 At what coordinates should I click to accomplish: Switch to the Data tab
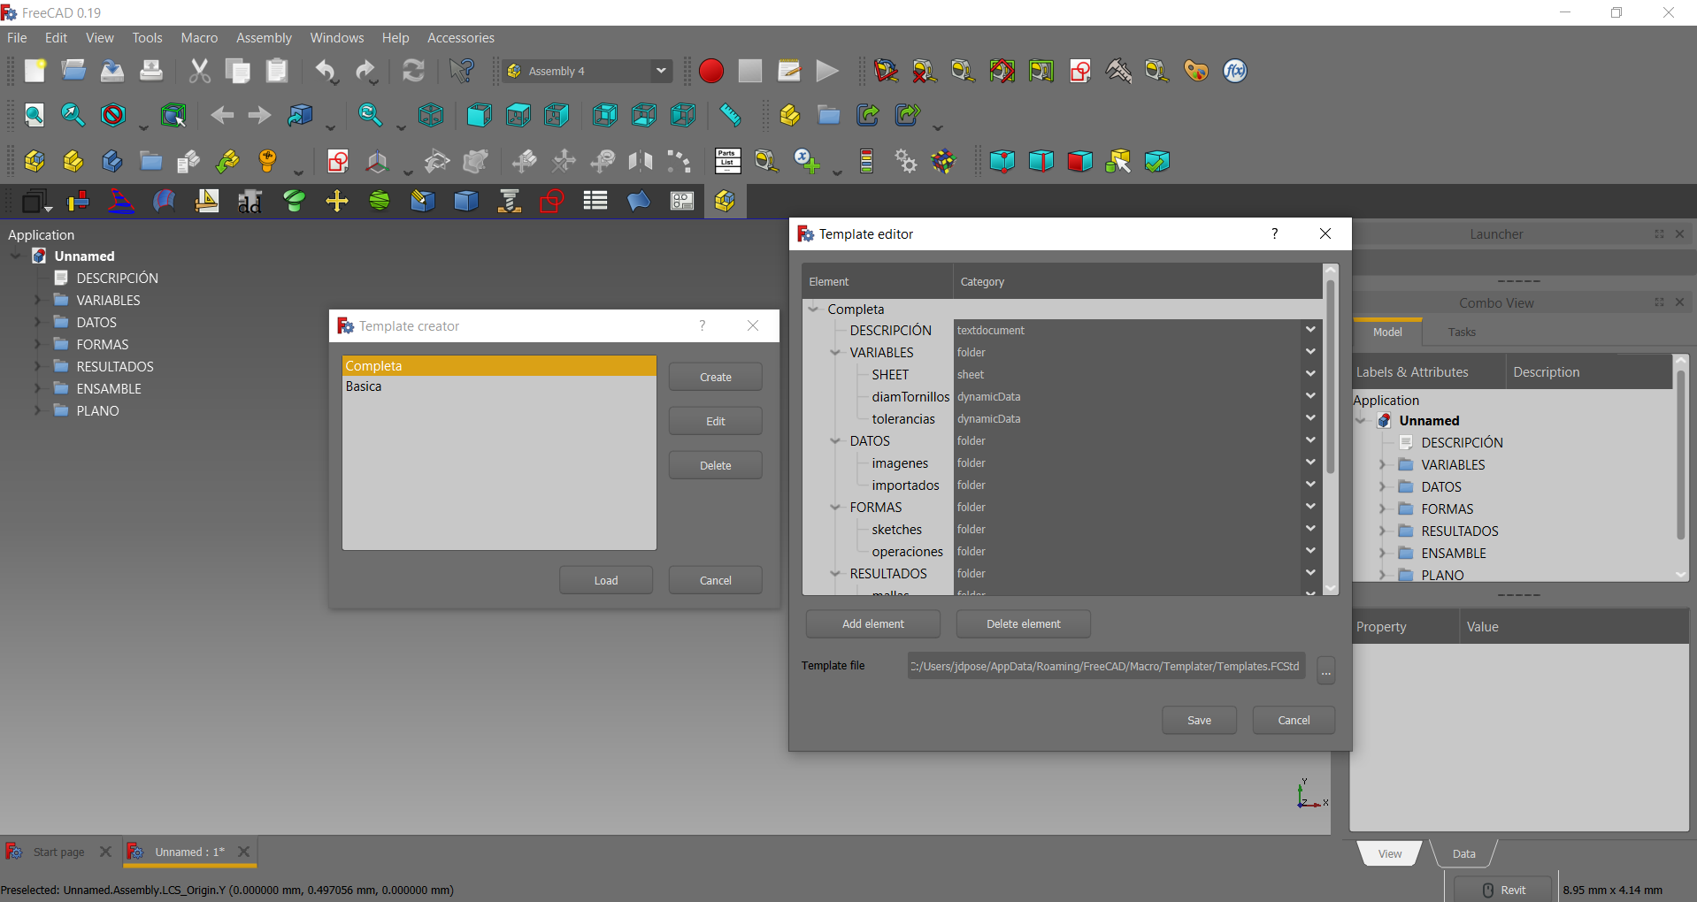1463,854
